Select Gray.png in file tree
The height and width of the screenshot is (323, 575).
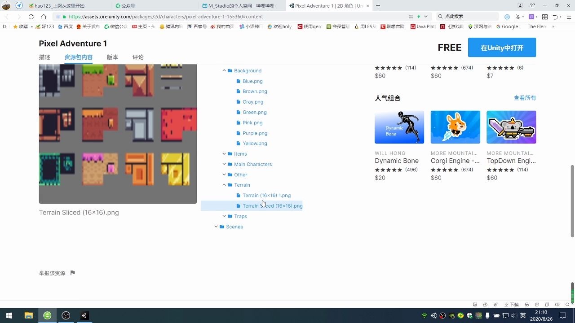tap(253, 102)
